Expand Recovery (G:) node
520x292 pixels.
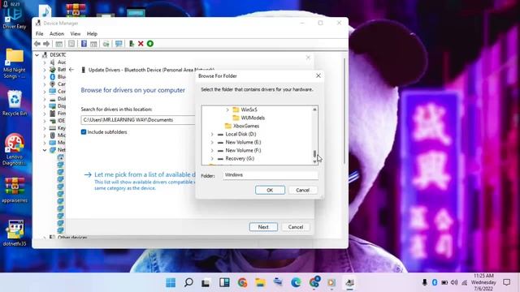(x=212, y=159)
